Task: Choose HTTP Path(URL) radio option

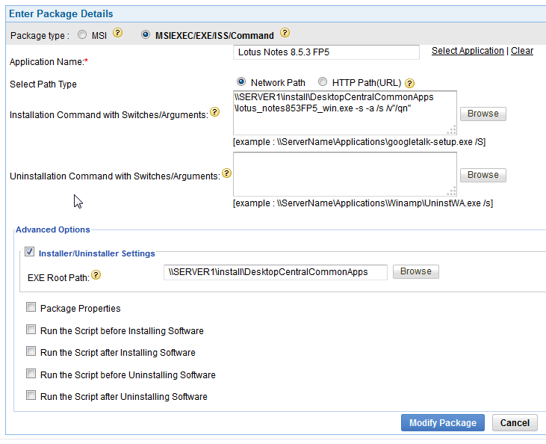Action: click(323, 82)
